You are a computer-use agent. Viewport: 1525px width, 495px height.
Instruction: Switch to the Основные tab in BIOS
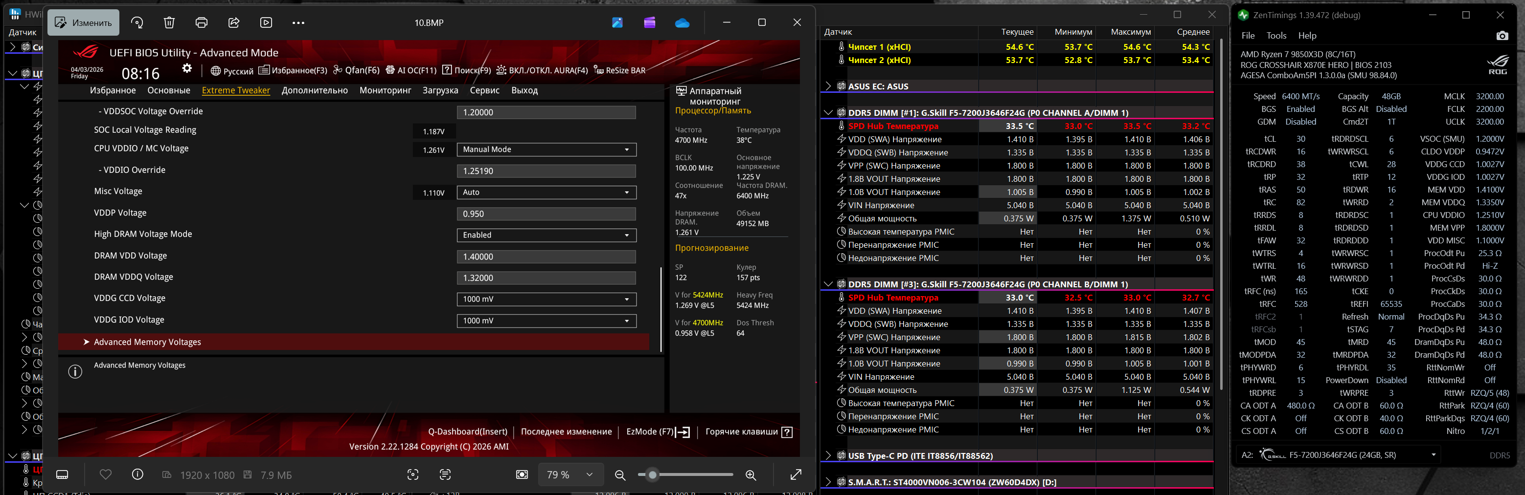tap(169, 90)
